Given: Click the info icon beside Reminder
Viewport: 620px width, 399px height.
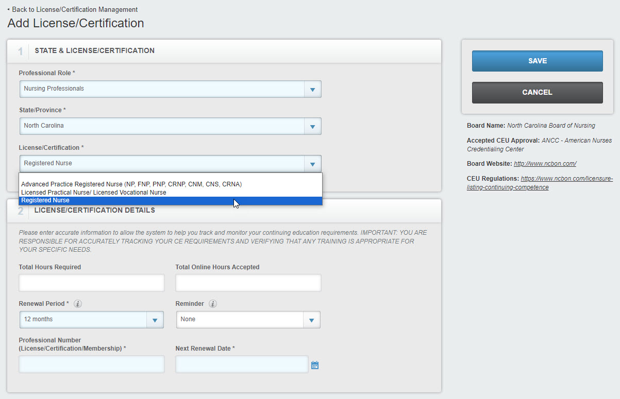Looking at the screenshot, I should (x=213, y=303).
